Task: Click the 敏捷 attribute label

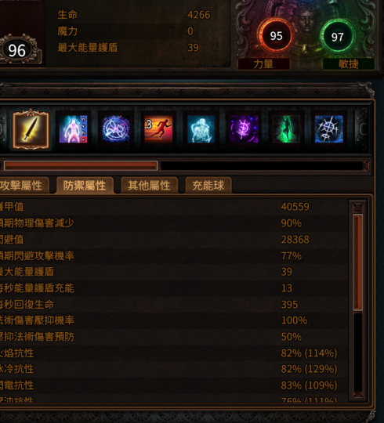Action: 349,64
